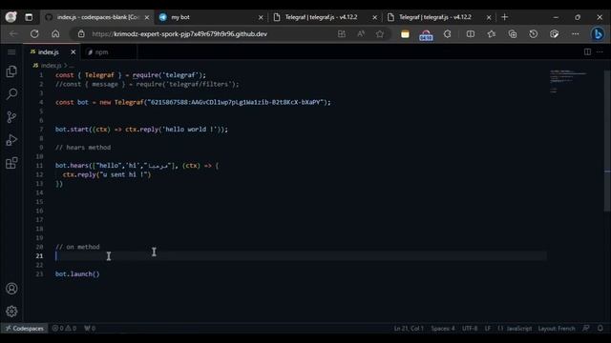Image resolution: width=611 pixels, height=343 pixels.
Task: Click the 'hello world !' string in bot.start
Action: click(x=189, y=130)
